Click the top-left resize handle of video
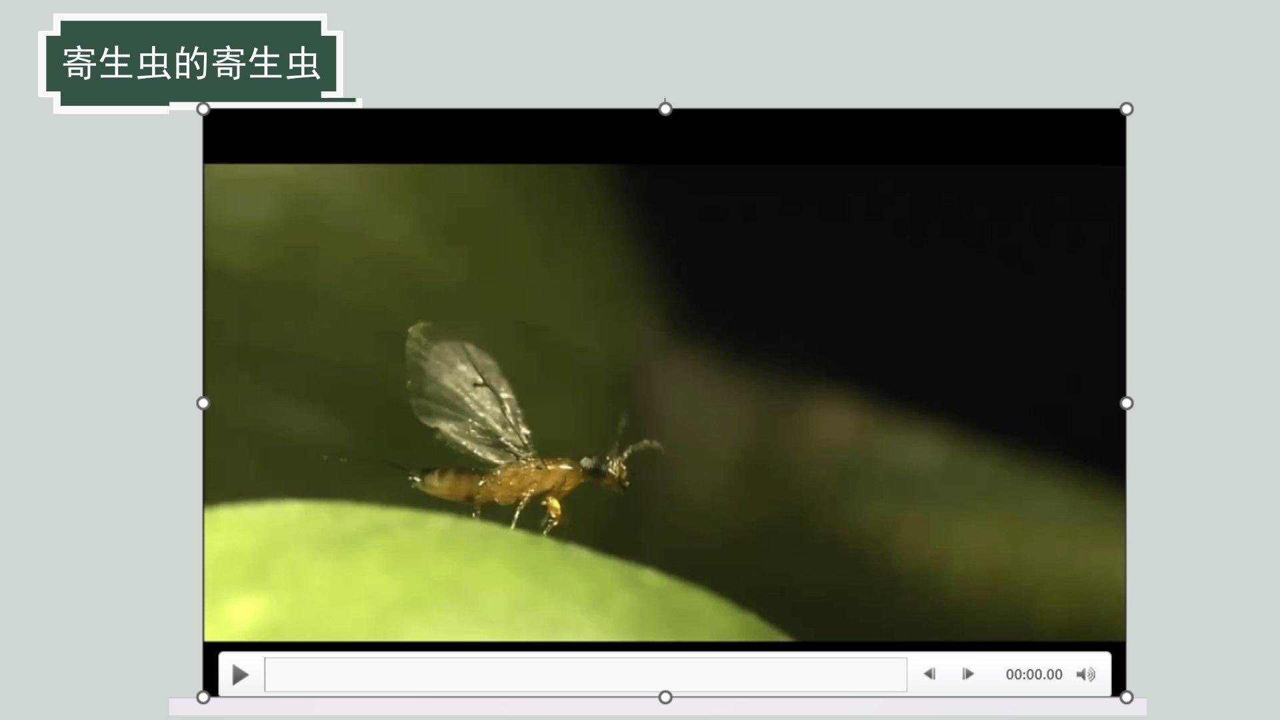 (x=203, y=109)
